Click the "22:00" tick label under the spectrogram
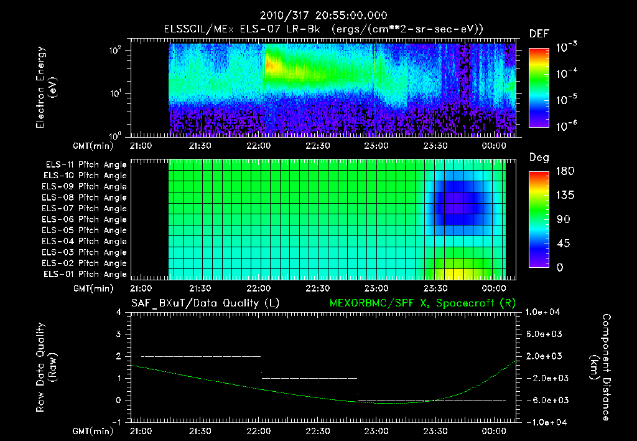The height and width of the screenshot is (441, 637). 259,146
